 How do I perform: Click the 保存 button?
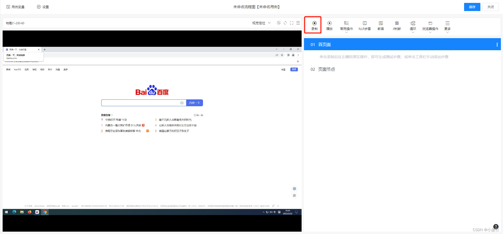[x=472, y=7]
